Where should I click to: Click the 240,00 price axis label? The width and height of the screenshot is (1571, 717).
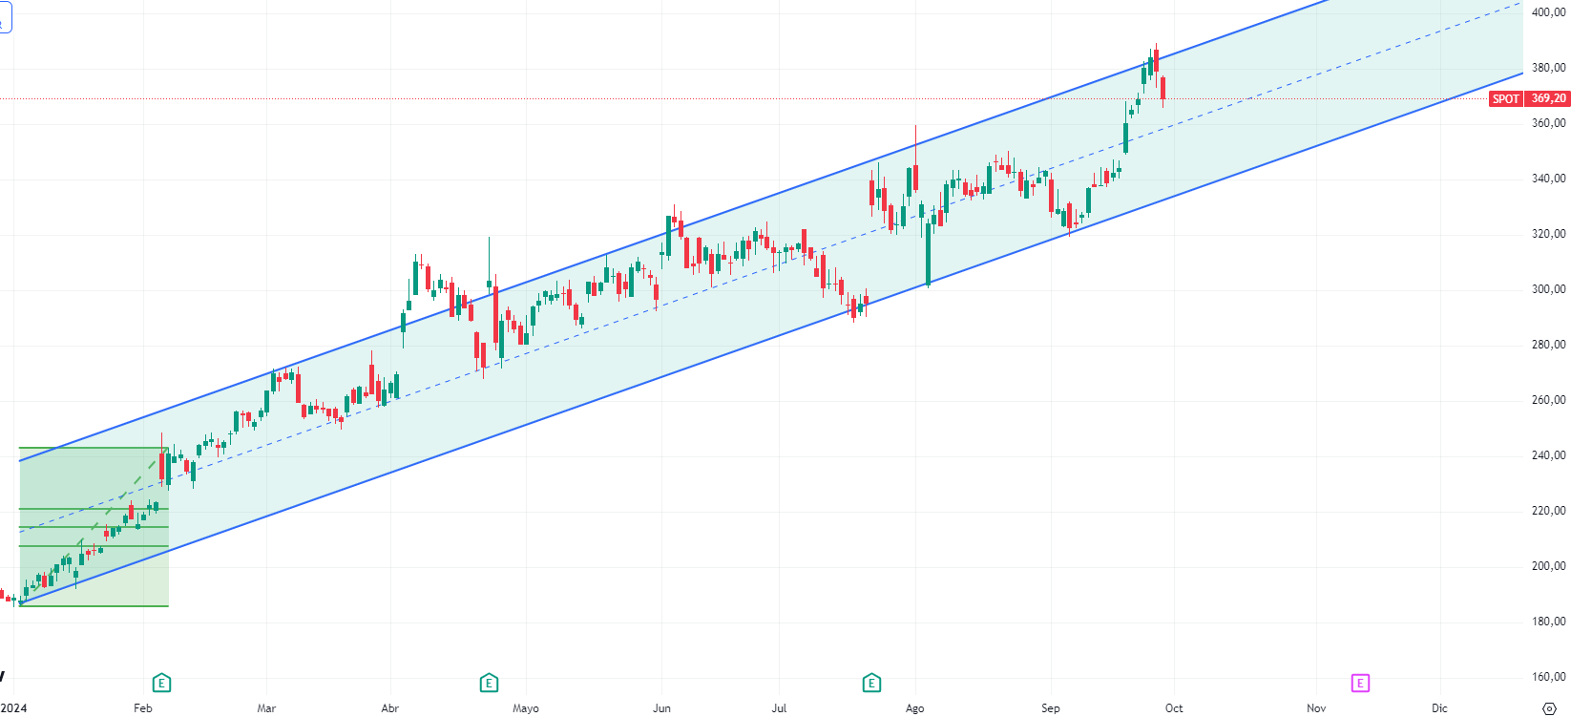coord(1548,455)
